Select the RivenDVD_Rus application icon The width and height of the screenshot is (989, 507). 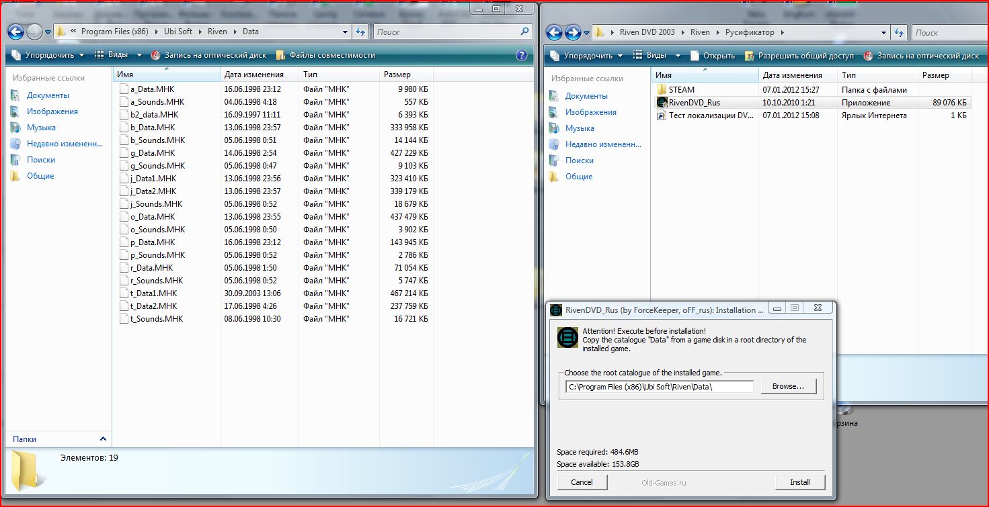[662, 103]
